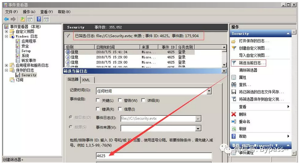Image resolution: width=299 pixels, height=164 pixels.
Task: Open the 事件来源 dropdown
Action: click(x=198, y=128)
